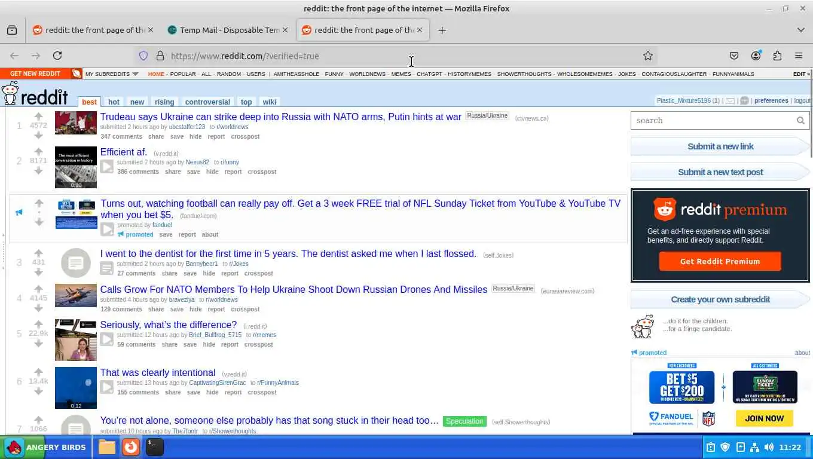Screen dimensions: 813x459
Task: Click 'Submit a new text post' button
Action: tap(720, 172)
